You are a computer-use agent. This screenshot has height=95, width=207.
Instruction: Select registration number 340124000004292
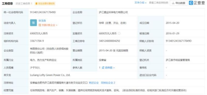pyautogui.click(x=109, y=41)
